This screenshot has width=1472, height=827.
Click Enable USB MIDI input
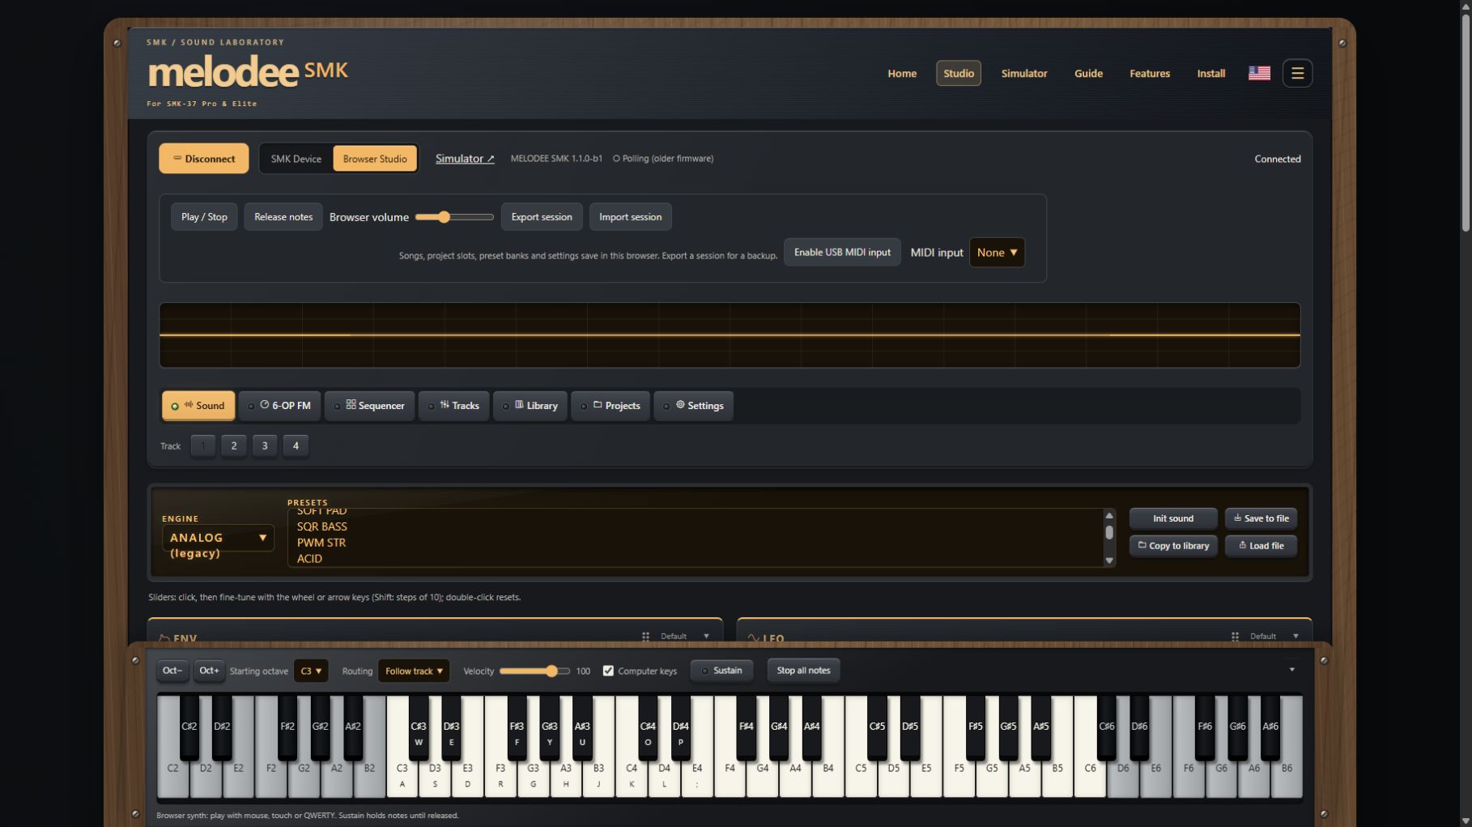(x=842, y=253)
